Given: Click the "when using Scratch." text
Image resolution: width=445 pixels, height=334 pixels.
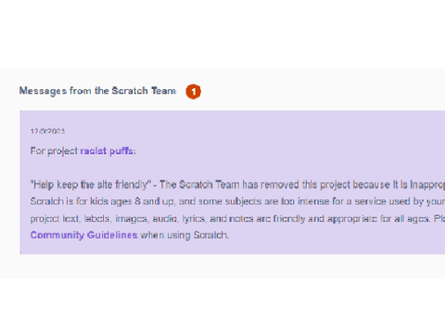Looking at the screenshot, I should pos(184,235).
